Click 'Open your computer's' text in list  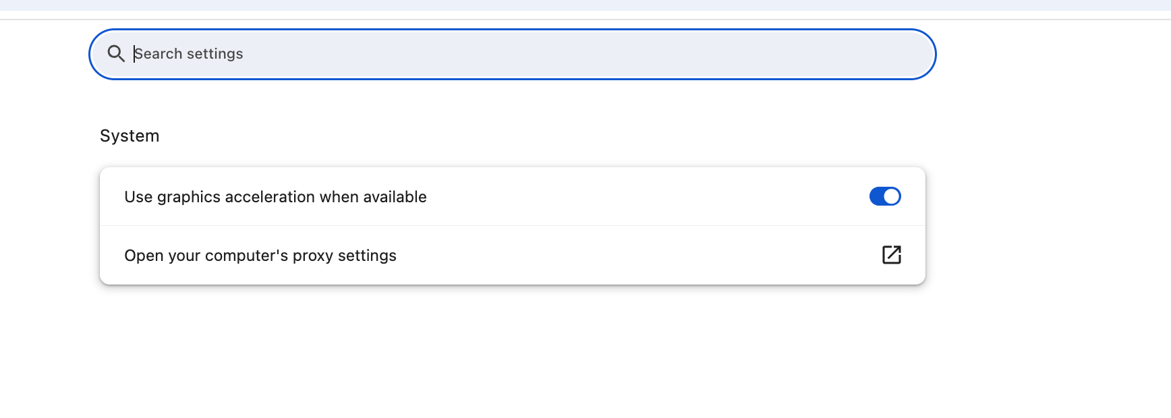pos(206,256)
